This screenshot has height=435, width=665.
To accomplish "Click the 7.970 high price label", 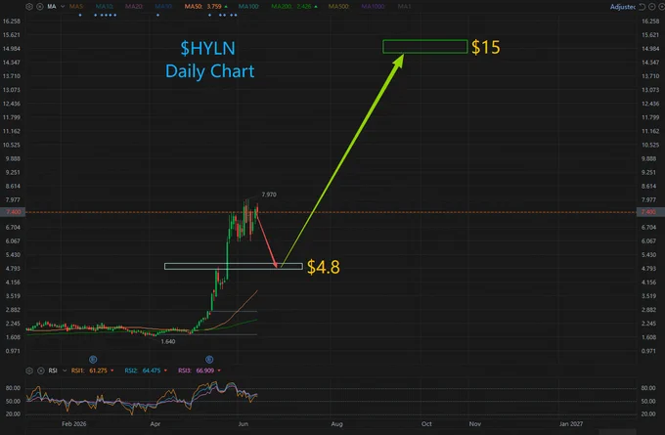I will tap(269, 195).
